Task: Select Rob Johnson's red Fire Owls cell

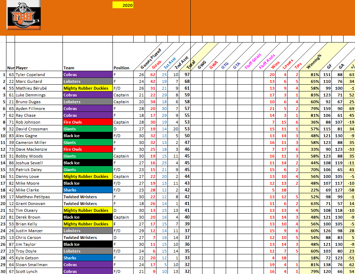Action: [87, 122]
